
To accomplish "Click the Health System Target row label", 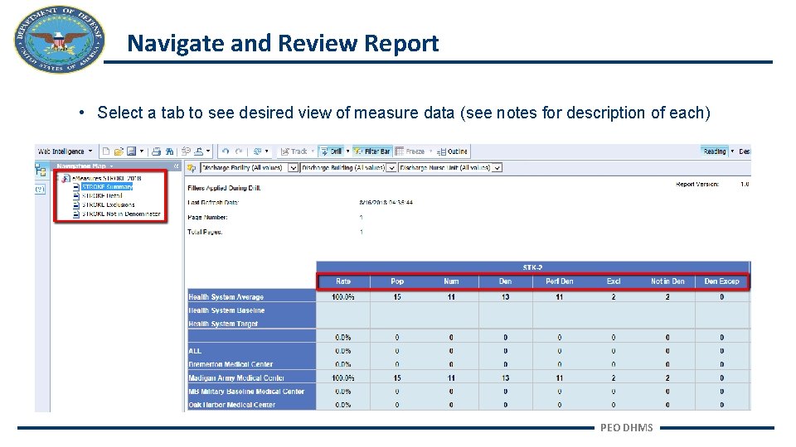I will coord(252,324).
